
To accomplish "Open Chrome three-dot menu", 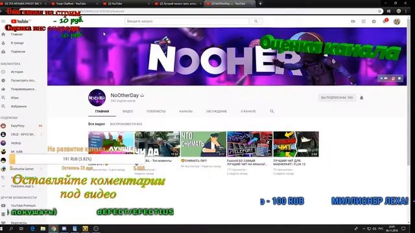I will 406,11.
